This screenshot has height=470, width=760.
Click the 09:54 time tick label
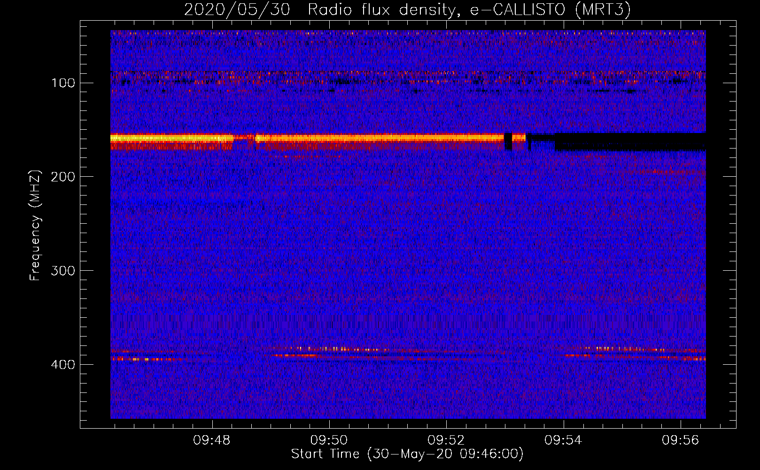pos(563,440)
